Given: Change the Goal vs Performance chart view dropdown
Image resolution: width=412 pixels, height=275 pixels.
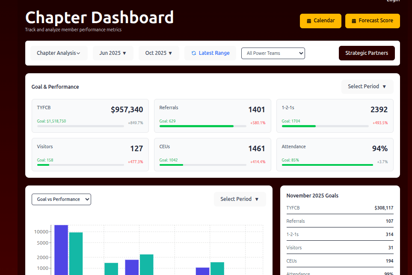Looking at the screenshot, I should pyautogui.click(x=61, y=199).
